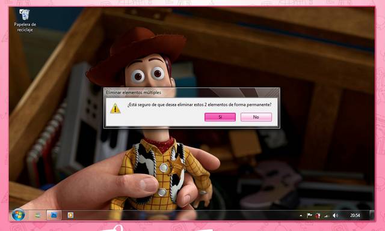385x231 pixels.
Task: Launch the media player taskbar icon
Action: tap(70, 215)
